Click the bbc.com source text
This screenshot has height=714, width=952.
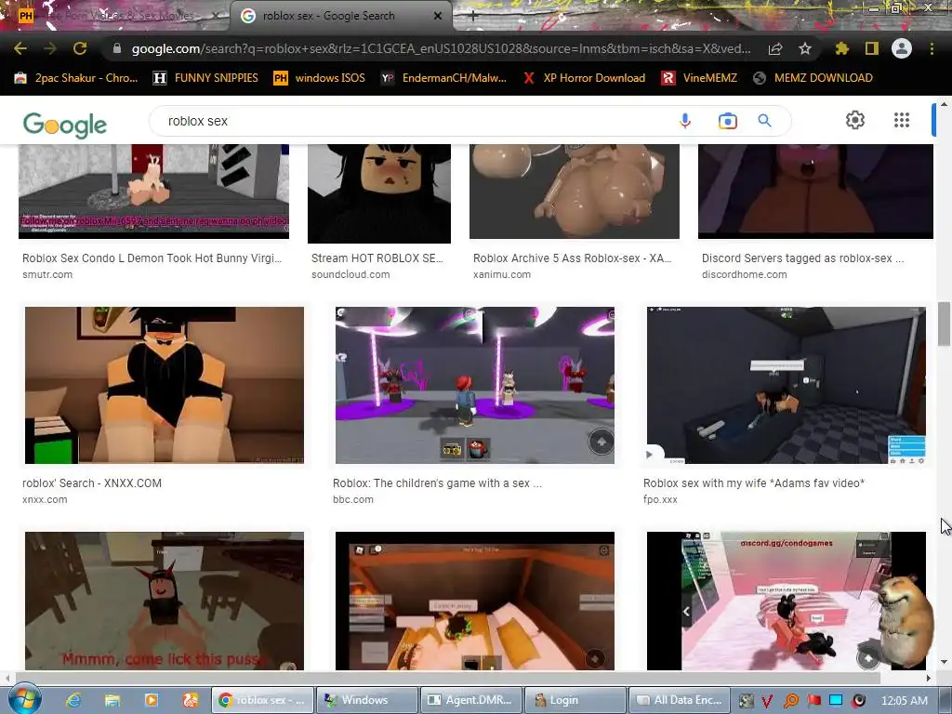click(x=352, y=499)
